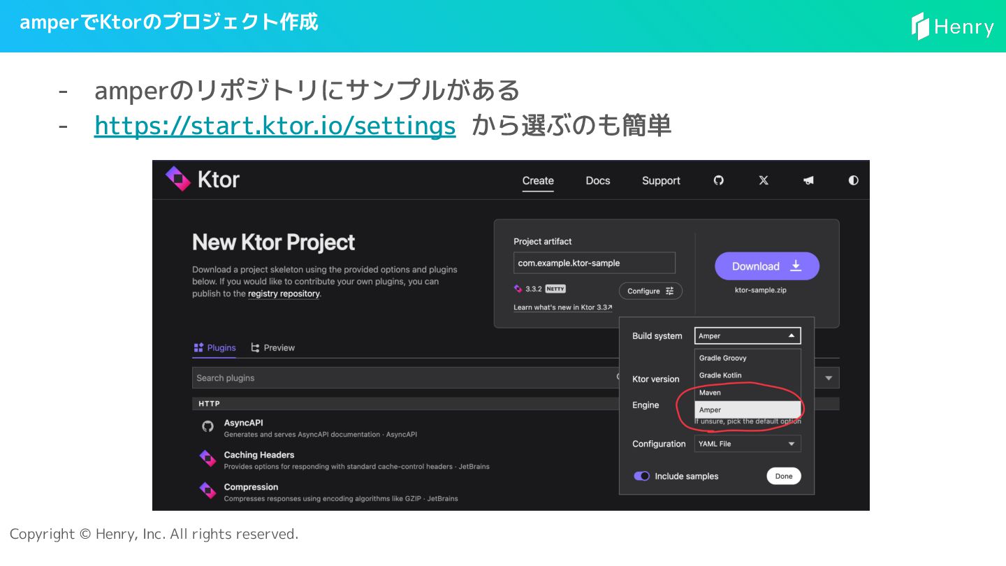Image resolution: width=1006 pixels, height=566 pixels.
Task: Click the Caching Headers Ktor icon
Action: tap(207, 458)
